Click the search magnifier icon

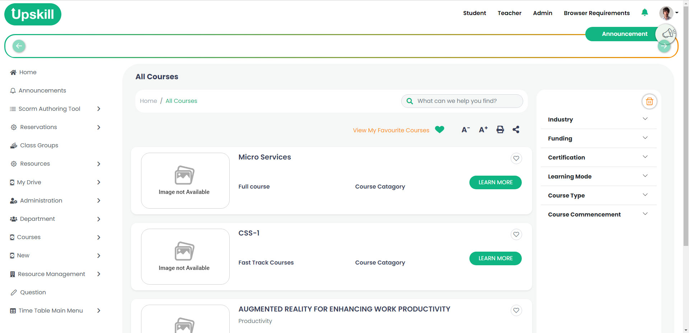pos(409,101)
